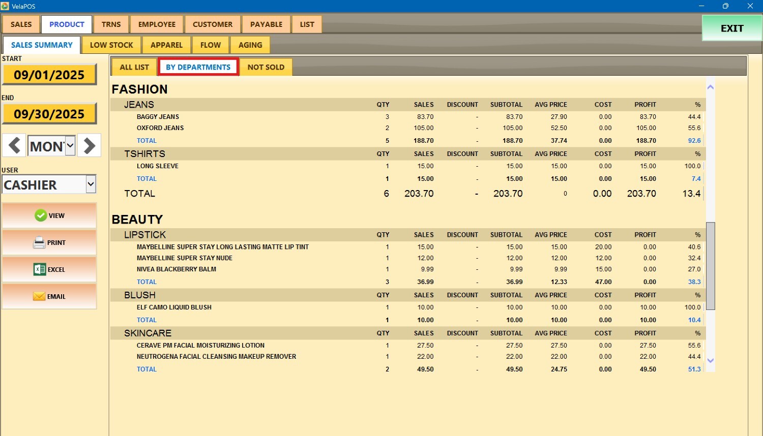Image resolution: width=763 pixels, height=436 pixels.
Task: Expand the CASHIER user dropdown
Action: pos(91,184)
